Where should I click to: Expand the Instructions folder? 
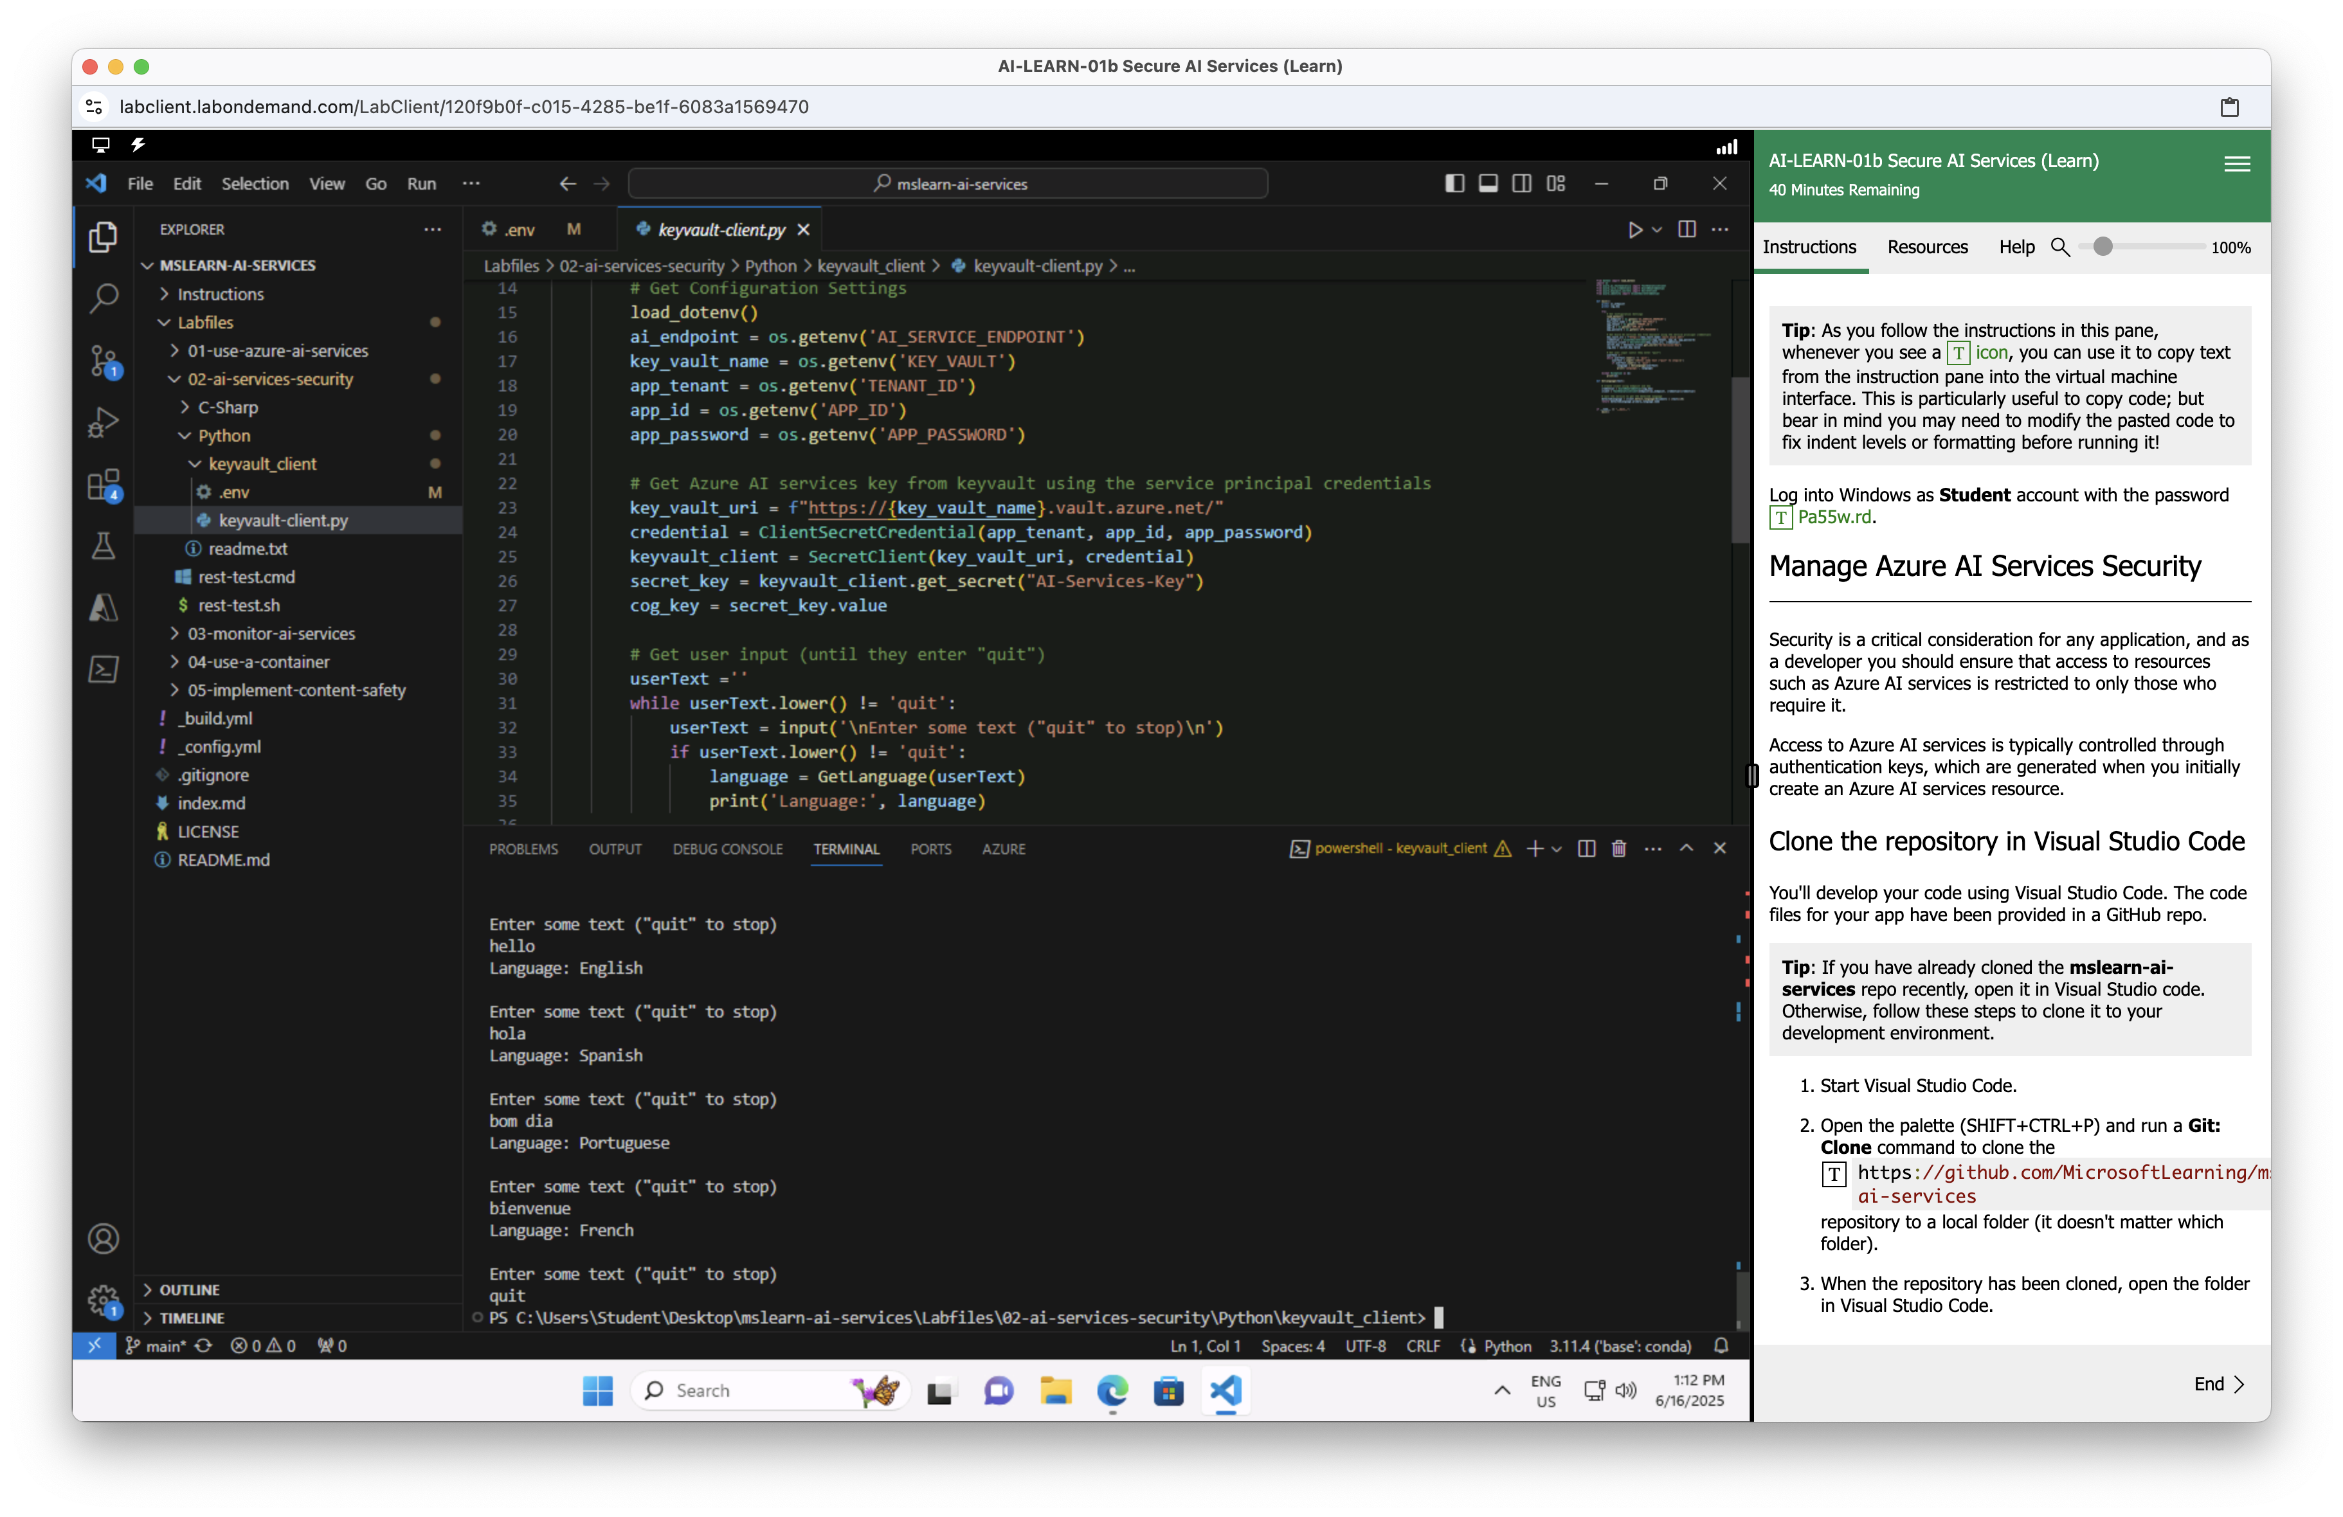pyautogui.click(x=221, y=294)
